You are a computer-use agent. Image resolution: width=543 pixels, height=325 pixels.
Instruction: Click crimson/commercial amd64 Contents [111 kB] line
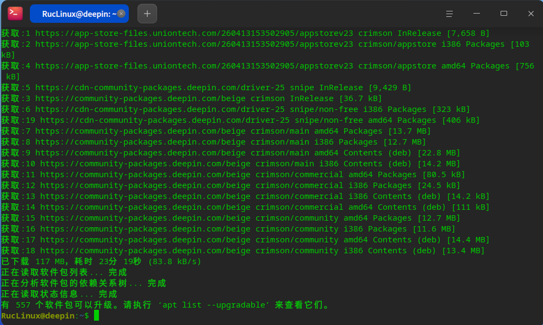pyautogui.click(x=245, y=207)
